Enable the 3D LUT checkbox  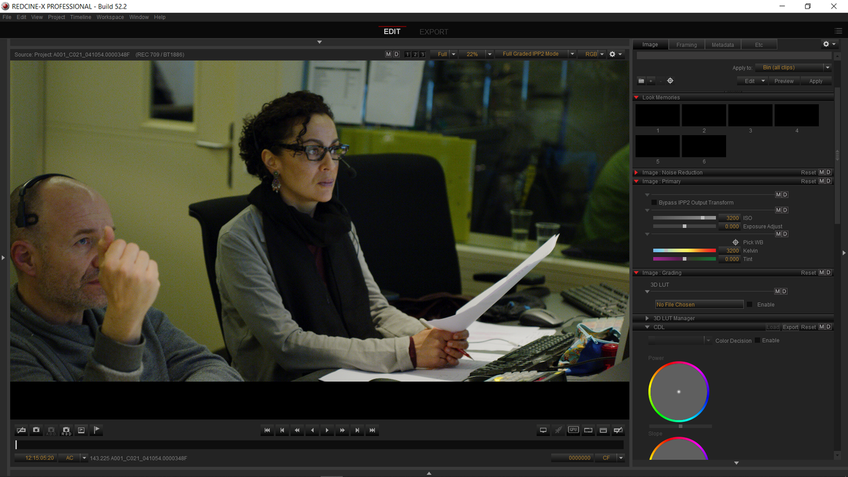coord(750,305)
